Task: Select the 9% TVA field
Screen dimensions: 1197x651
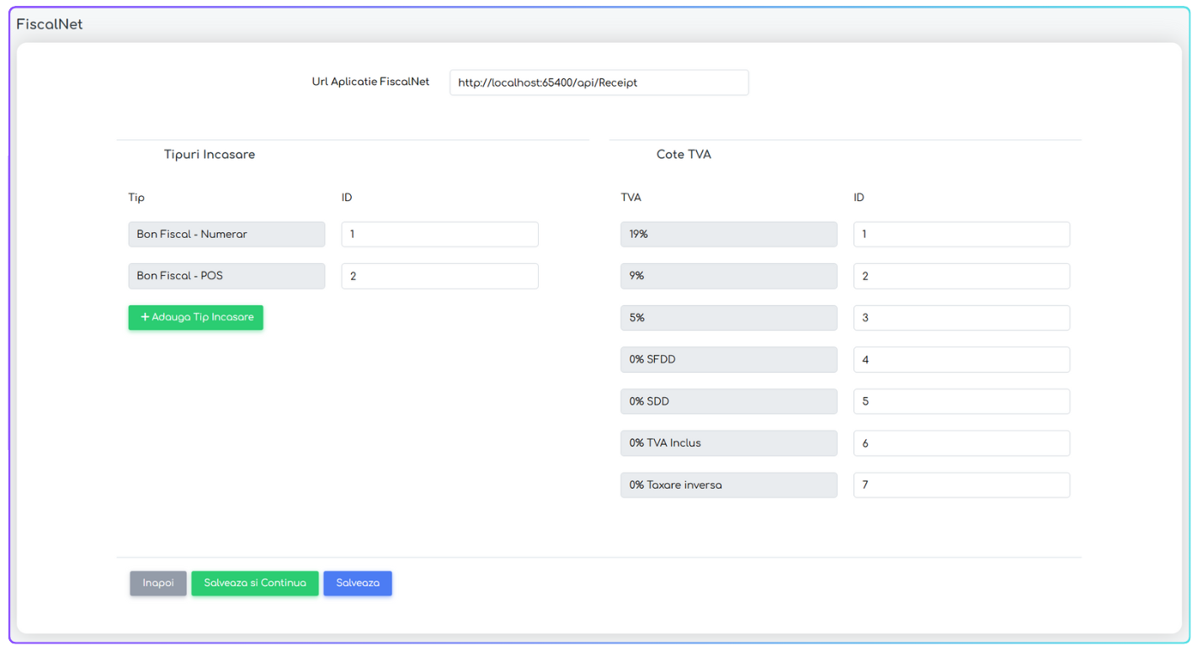Action: [x=729, y=276]
